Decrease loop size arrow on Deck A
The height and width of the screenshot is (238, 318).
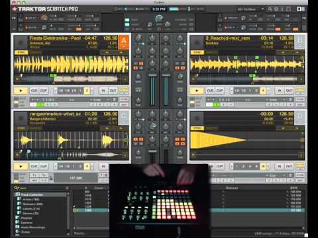(x=56, y=91)
